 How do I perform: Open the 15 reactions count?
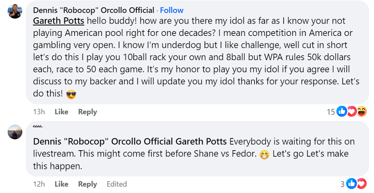click(331, 112)
